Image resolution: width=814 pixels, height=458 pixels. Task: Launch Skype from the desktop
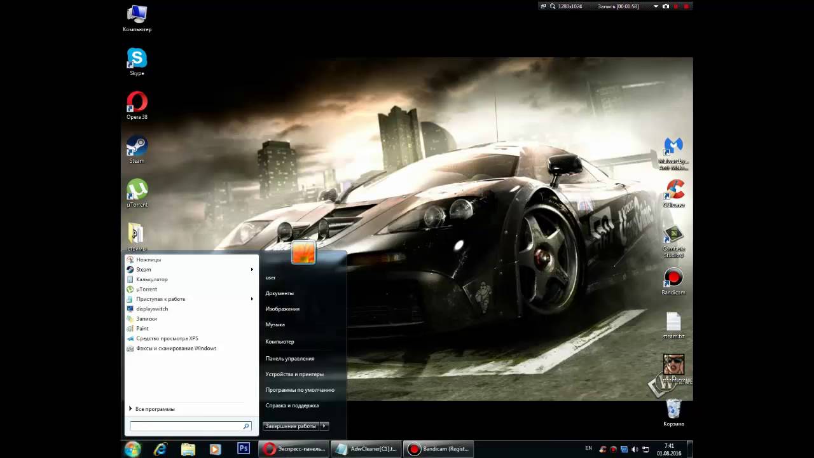point(137,62)
